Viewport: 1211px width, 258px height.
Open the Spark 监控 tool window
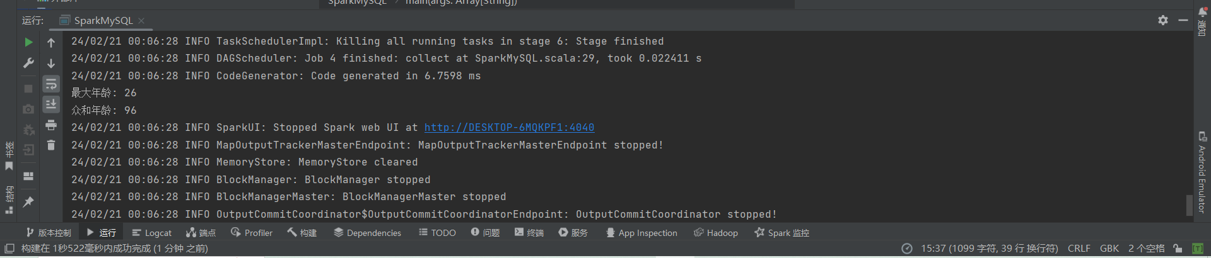pos(781,233)
